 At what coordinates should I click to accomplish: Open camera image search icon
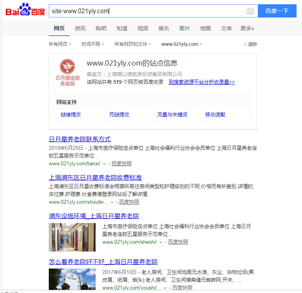click(250, 11)
